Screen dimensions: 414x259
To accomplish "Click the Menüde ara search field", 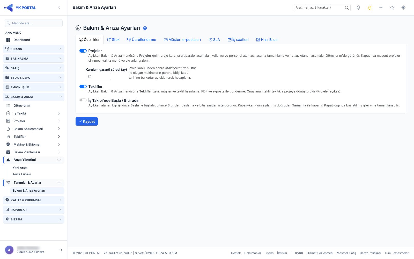I will coord(34,23).
